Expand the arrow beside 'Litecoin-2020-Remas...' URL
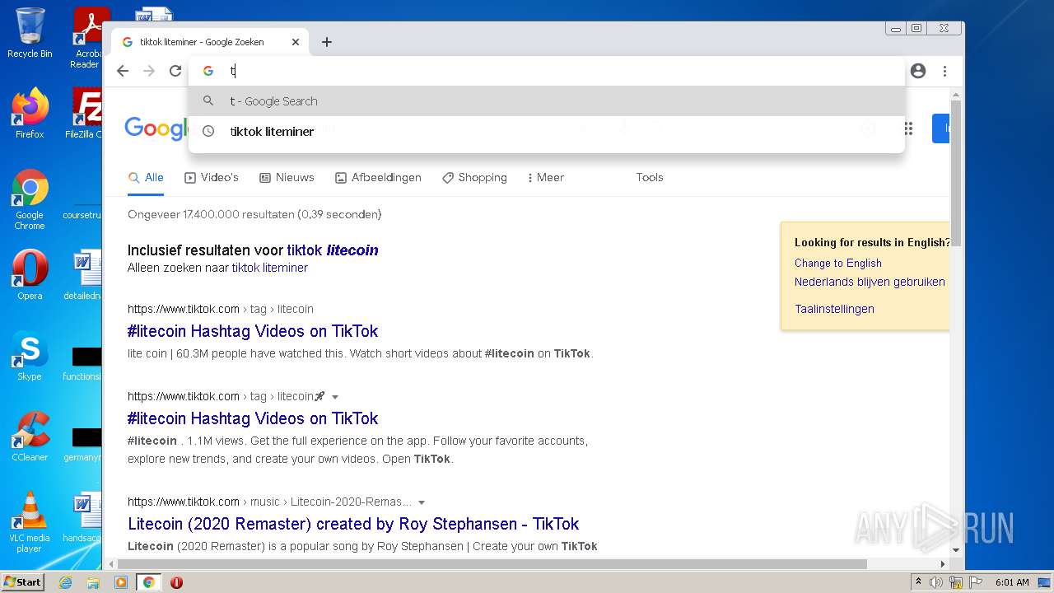This screenshot has width=1054, height=593. [x=422, y=502]
